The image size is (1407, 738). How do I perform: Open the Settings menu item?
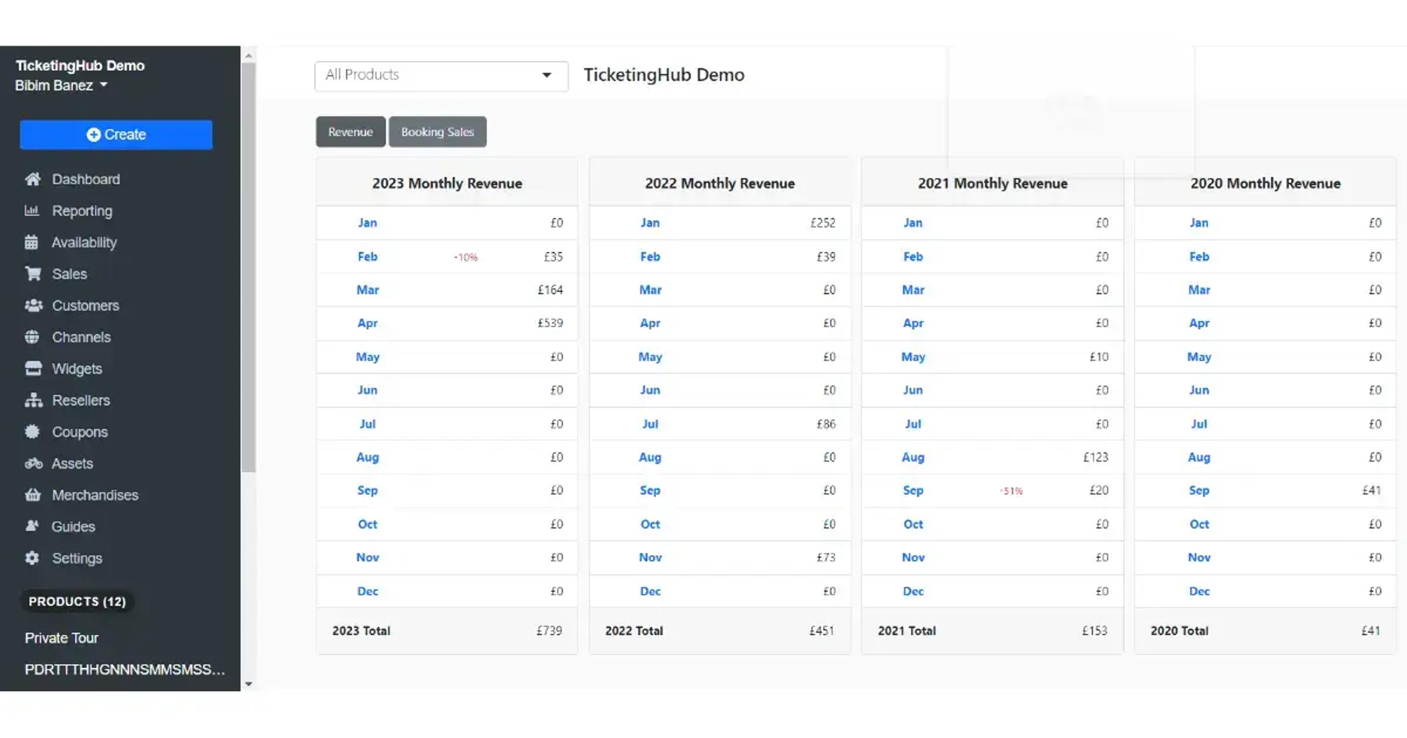(x=77, y=558)
